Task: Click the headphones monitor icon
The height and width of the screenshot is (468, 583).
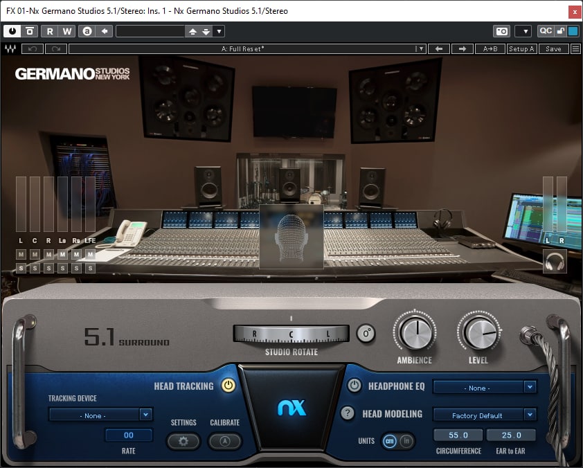Action: click(555, 261)
